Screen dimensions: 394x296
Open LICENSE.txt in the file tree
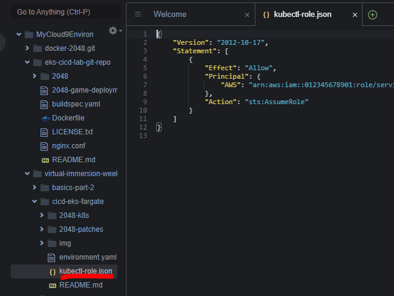(73, 132)
